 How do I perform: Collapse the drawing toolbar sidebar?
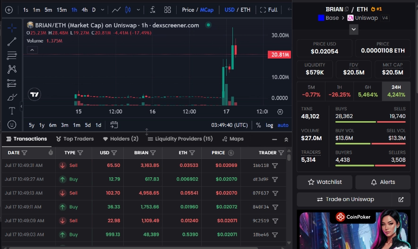(21, 106)
